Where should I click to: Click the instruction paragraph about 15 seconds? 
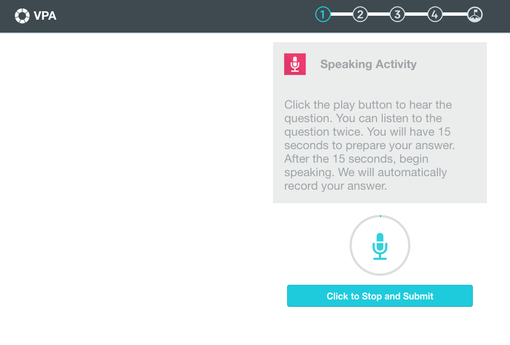pyautogui.click(x=369, y=145)
